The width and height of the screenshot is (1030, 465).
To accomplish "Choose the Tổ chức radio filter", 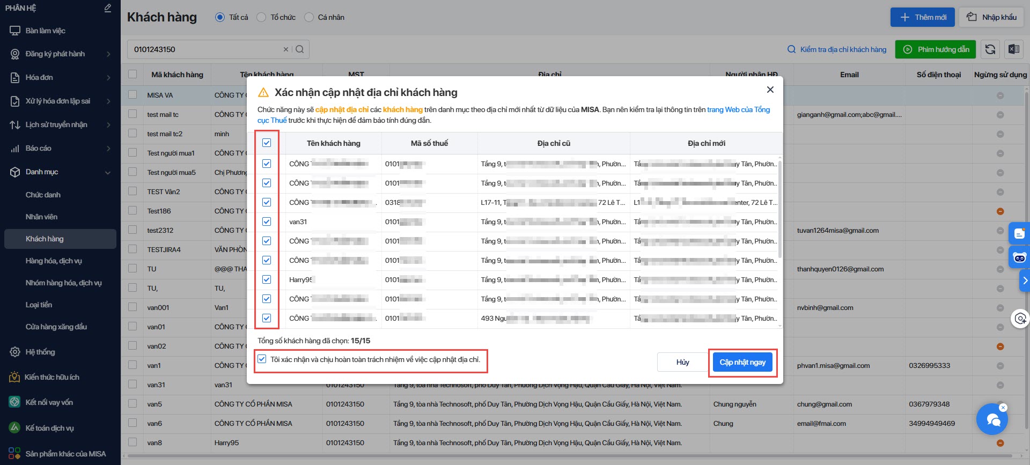I will [x=261, y=17].
